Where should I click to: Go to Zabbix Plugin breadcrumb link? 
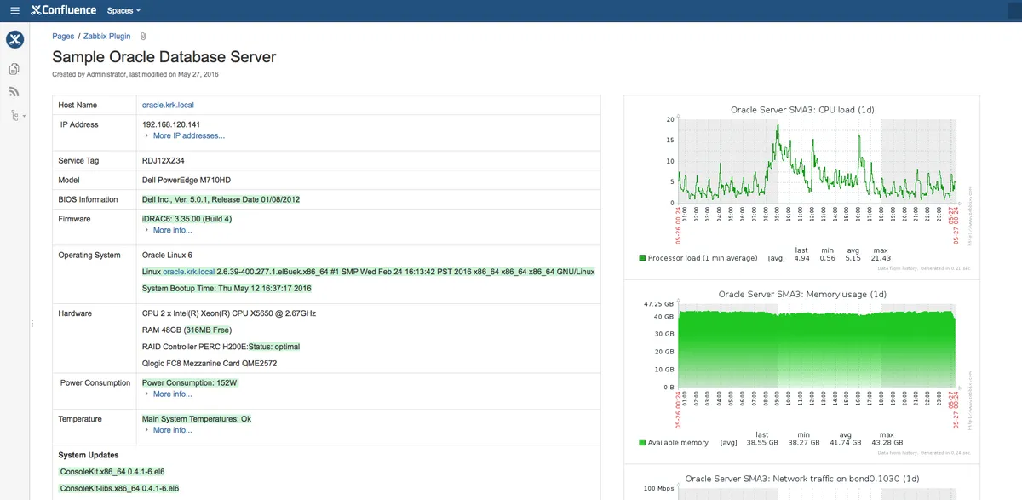coord(107,37)
